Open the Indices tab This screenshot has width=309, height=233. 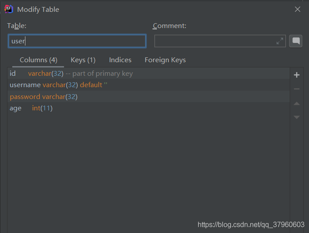point(120,60)
